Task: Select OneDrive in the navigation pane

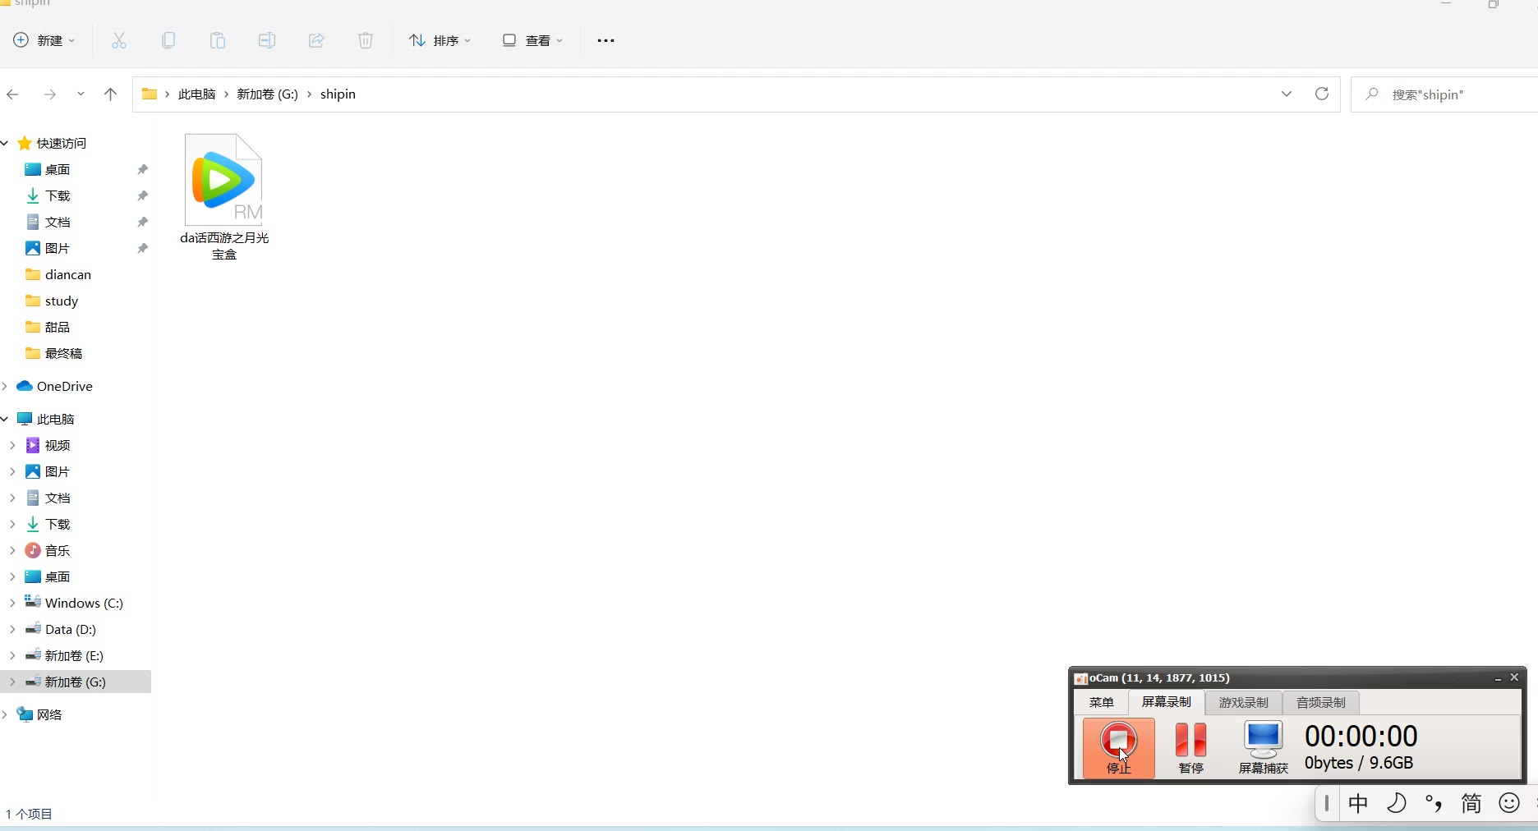Action: coord(65,386)
